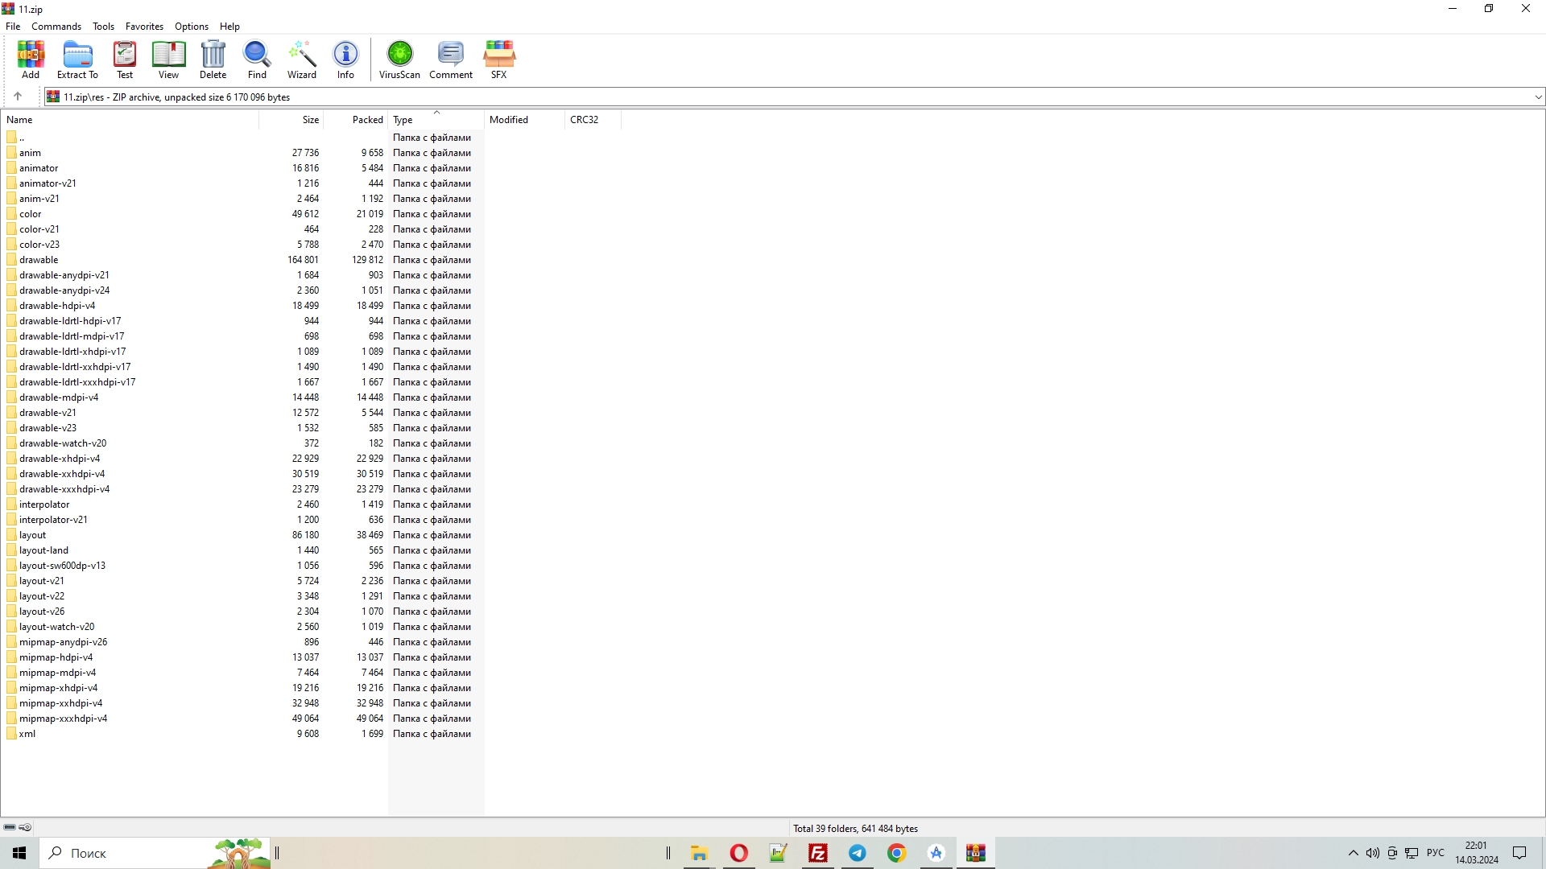Select the drawable-xxhdpi-v4 folder
Image resolution: width=1546 pixels, height=869 pixels.
62,474
